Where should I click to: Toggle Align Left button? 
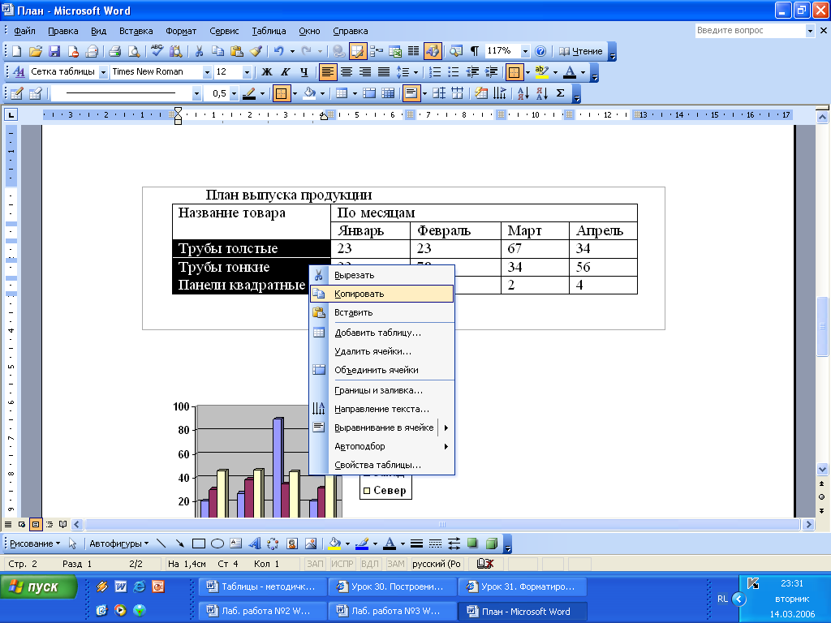[328, 72]
